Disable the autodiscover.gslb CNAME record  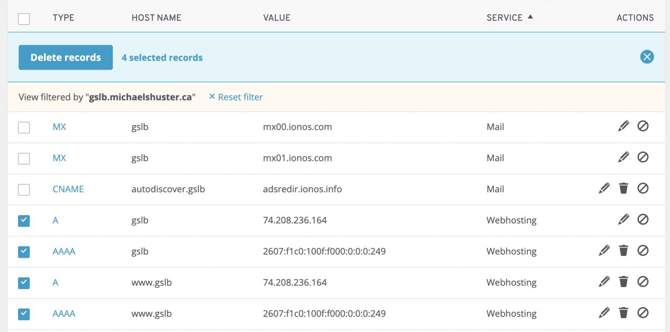pyautogui.click(x=644, y=189)
